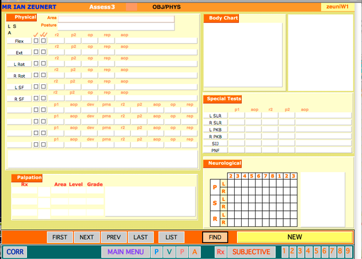Image resolution: width=362 pixels, height=259 pixels.
Task: Toggle the first R SF checkbox
Action: 36,98
